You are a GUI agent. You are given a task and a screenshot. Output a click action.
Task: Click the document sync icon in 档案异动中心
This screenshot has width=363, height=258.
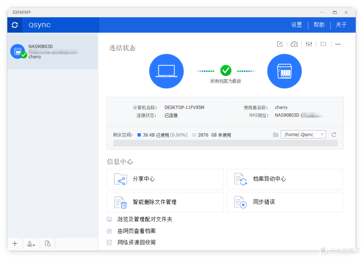[241, 179]
